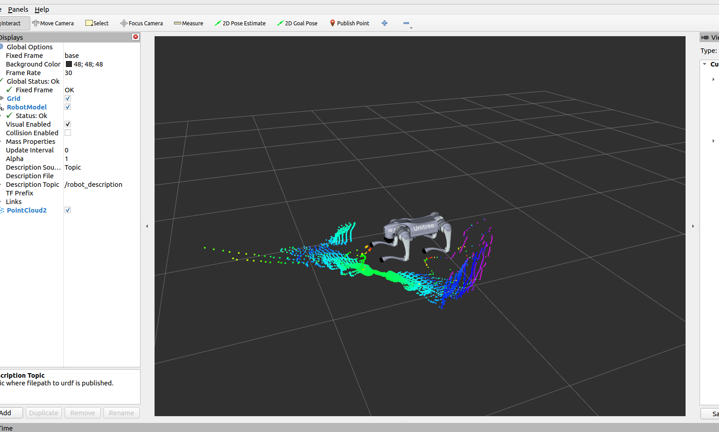Select the Global Options row

[30, 47]
